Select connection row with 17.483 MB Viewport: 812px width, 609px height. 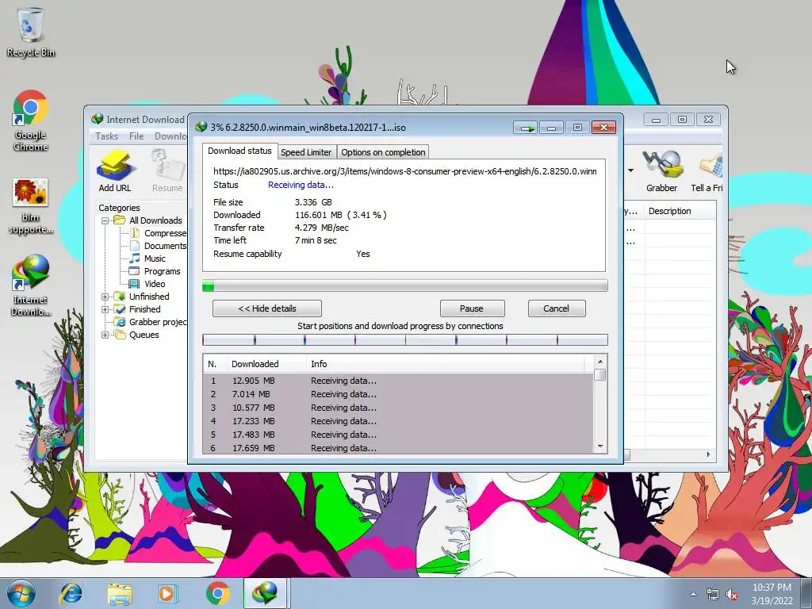tap(398, 435)
